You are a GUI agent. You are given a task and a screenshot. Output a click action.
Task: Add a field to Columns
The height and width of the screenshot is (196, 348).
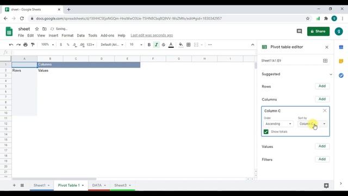pos(322,99)
